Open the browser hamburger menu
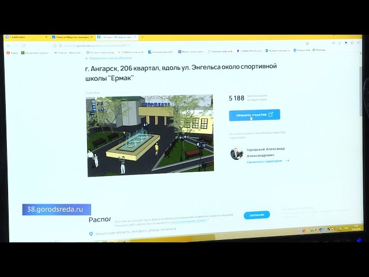This screenshot has width=369, height=277. point(358,43)
